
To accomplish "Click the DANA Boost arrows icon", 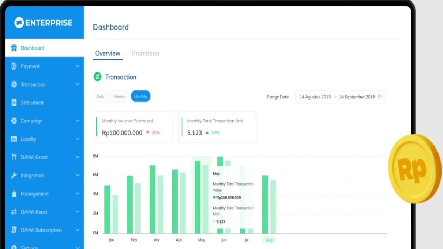I will pos(14,212).
